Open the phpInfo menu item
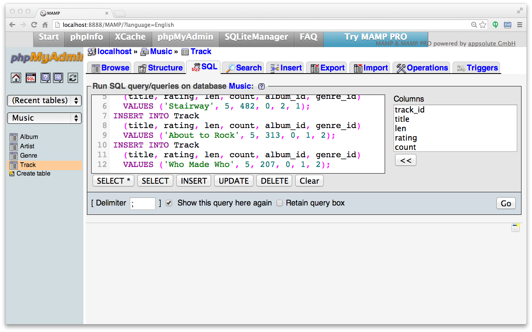 tap(87, 37)
